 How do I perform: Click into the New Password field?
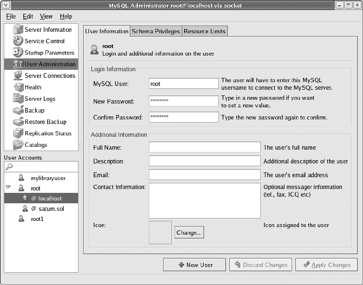(184, 101)
